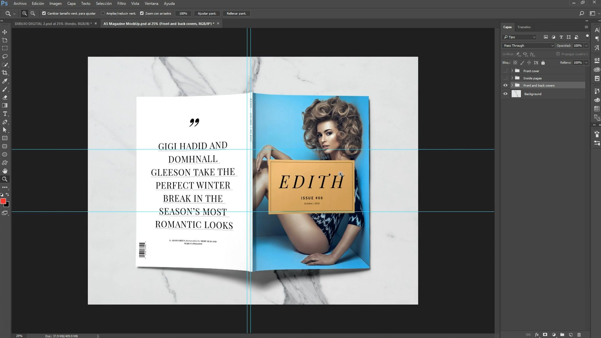Select the Move tool
Viewport: 601px width, 338px height.
coord(5,32)
